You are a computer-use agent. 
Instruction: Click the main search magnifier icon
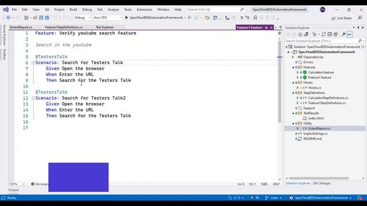242,10
